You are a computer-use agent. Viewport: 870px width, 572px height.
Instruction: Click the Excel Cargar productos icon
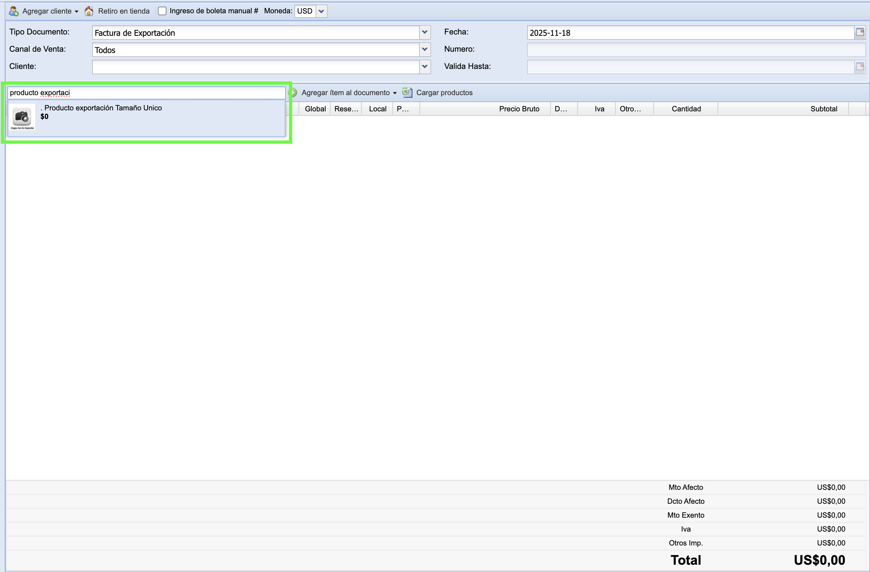click(x=407, y=93)
